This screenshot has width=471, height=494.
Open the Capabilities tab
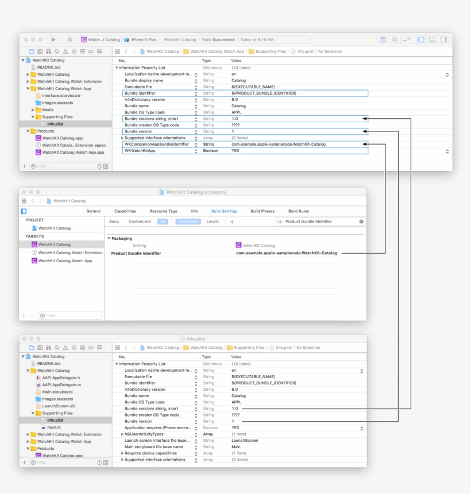(x=126, y=211)
